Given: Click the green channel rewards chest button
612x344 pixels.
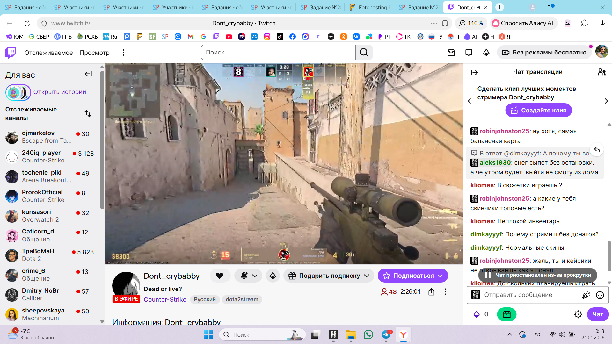Looking at the screenshot, I should 506,314.
